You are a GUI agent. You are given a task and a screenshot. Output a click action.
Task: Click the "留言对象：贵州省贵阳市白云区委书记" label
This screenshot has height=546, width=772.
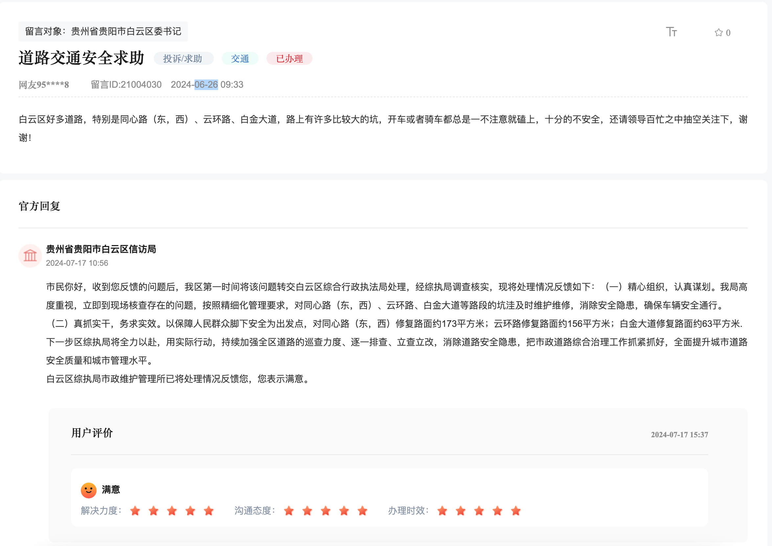click(103, 31)
